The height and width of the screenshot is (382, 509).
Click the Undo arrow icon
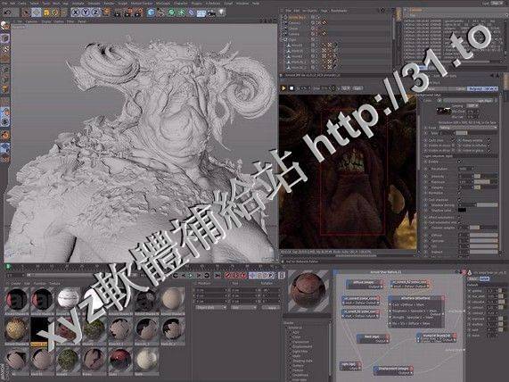(x=7, y=12)
